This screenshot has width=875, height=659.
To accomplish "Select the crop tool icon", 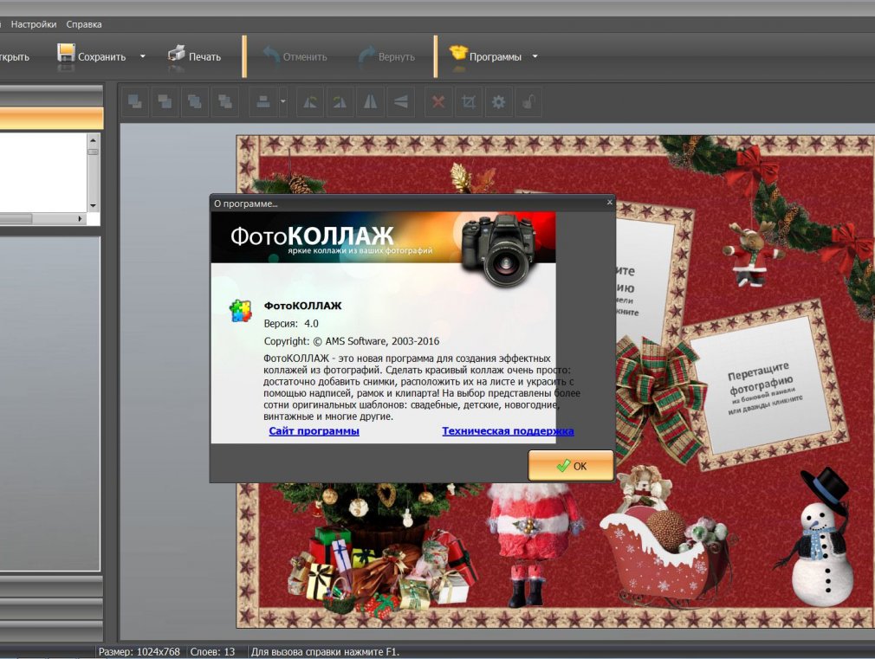I will click(x=469, y=102).
